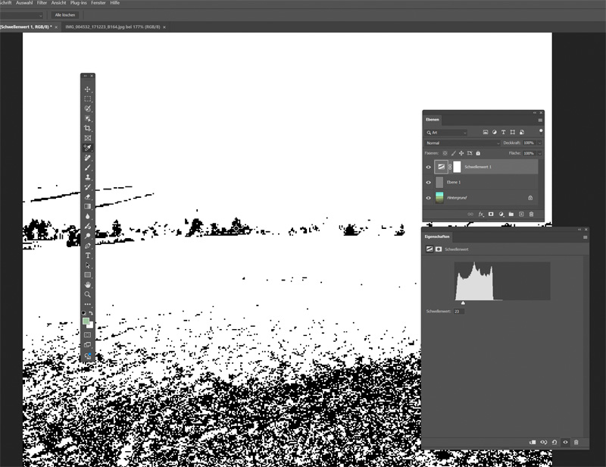The image size is (606, 467).
Task: Select the Brush tool
Action: pyautogui.click(x=88, y=168)
